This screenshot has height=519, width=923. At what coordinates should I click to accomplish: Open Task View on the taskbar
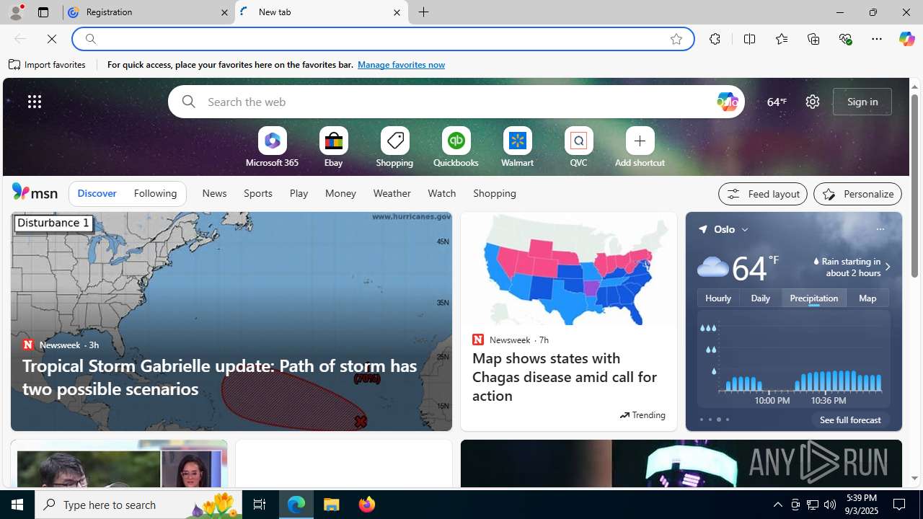tap(260, 505)
